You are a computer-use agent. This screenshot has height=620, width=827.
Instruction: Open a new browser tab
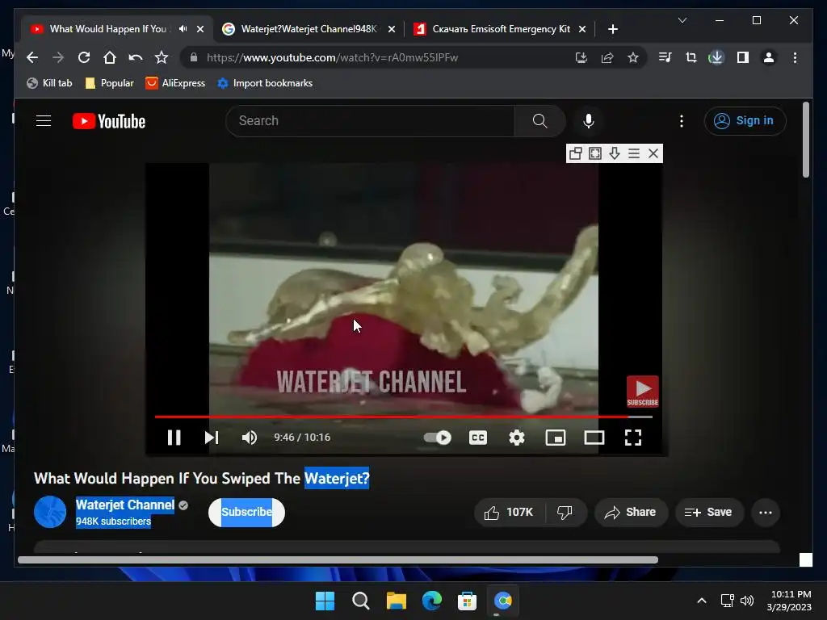point(612,29)
